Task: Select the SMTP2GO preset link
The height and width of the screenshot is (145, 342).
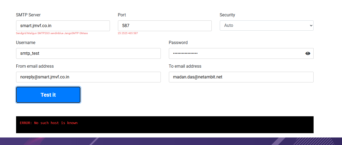Action: (x=43, y=33)
